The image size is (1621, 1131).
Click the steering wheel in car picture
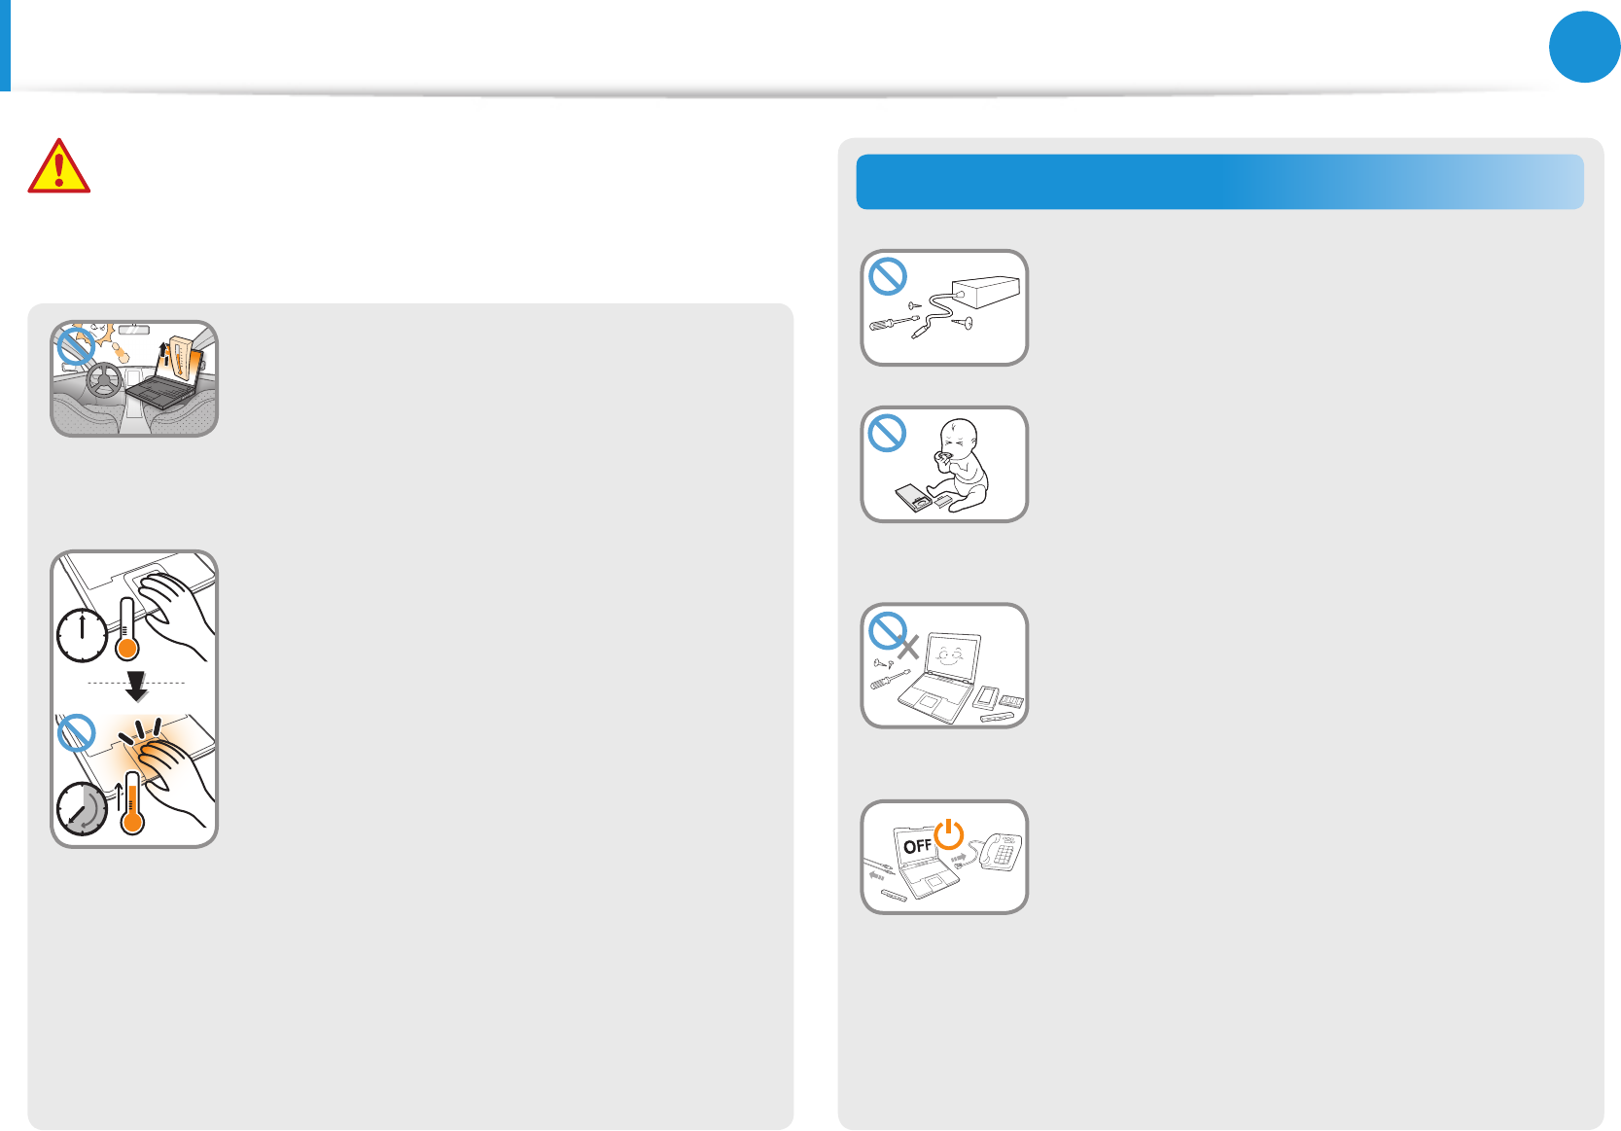click(105, 381)
